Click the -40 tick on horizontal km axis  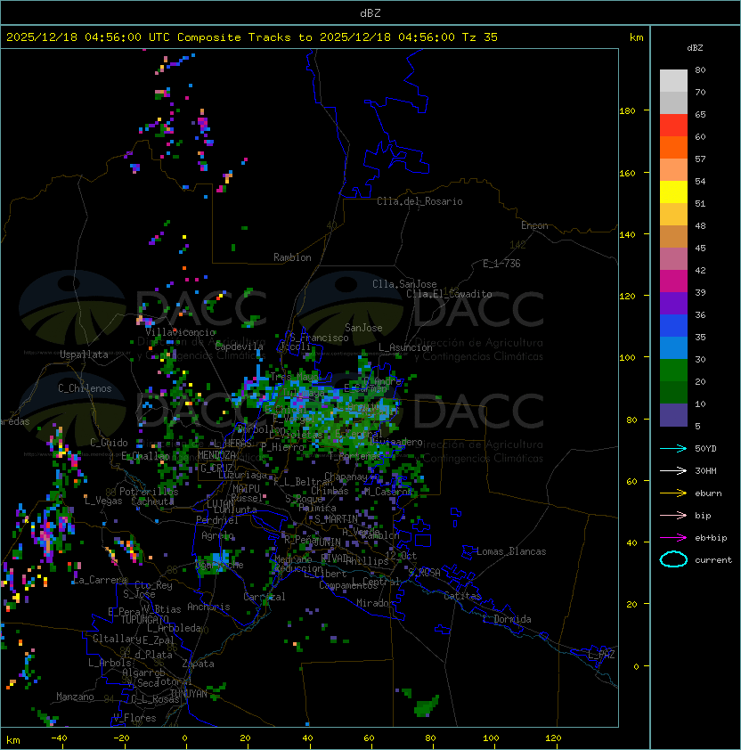point(59,738)
